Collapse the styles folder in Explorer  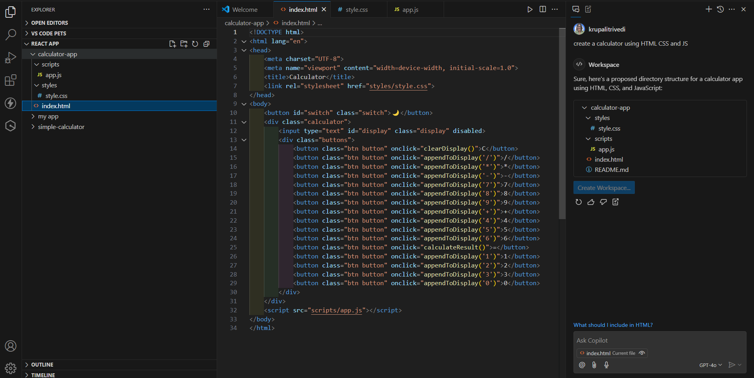[120, 85]
